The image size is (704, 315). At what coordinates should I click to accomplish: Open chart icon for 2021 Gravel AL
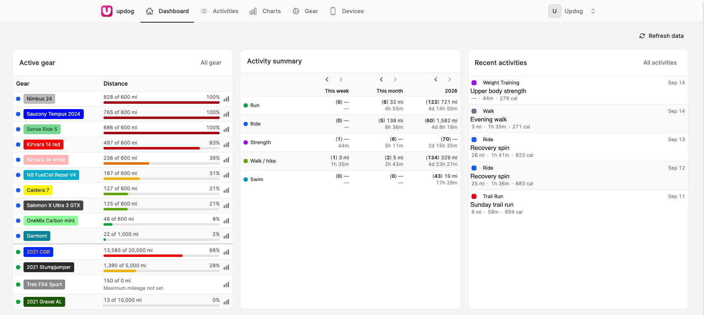226,302
